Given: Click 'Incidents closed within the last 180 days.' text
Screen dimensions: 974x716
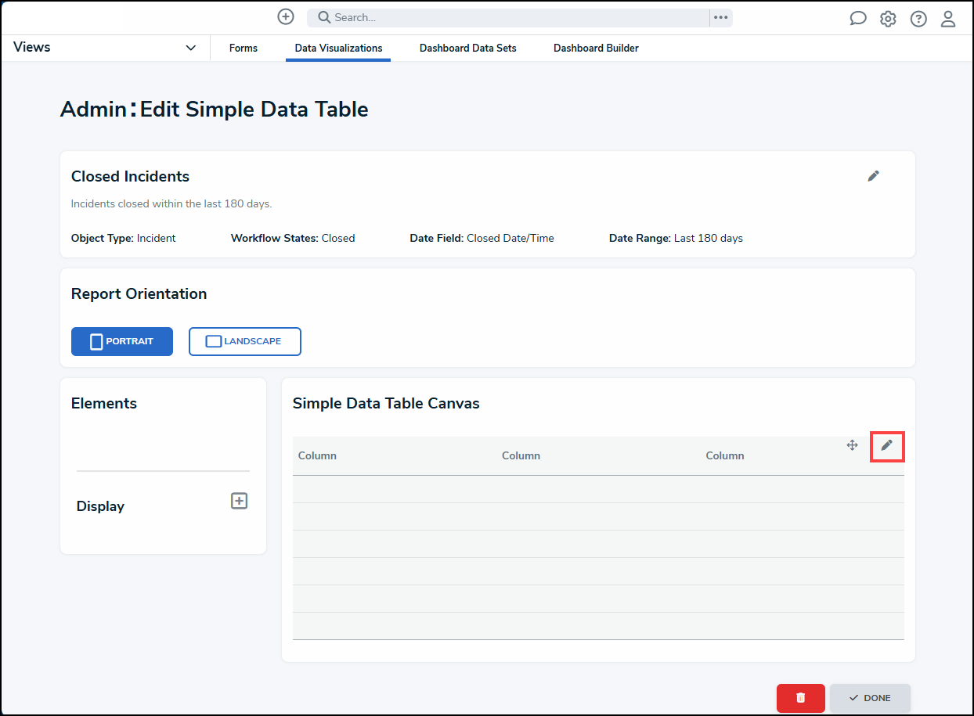Looking at the screenshot, I should click(171, 204).
